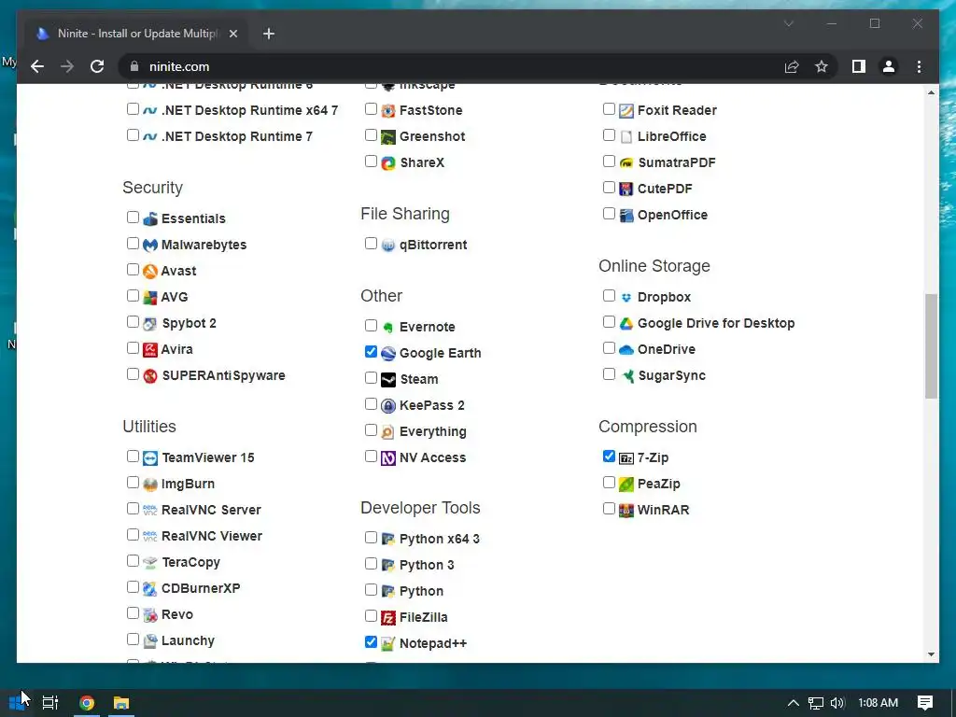Open the Chrome profile menu
Screen dimensions: 956x717
click(x=889, y=66)
